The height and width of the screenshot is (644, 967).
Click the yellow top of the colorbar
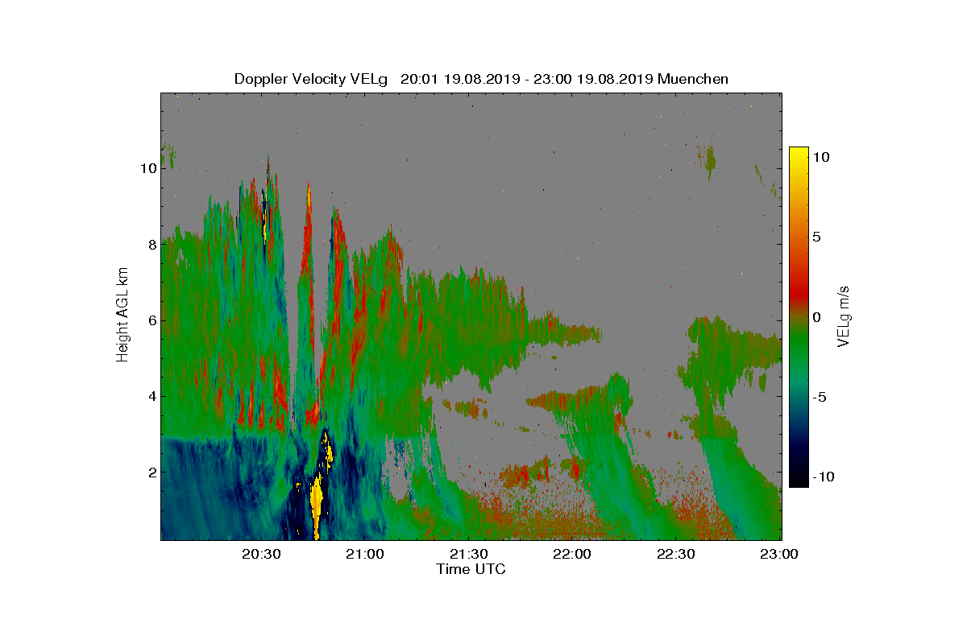(x=798, y=157)
